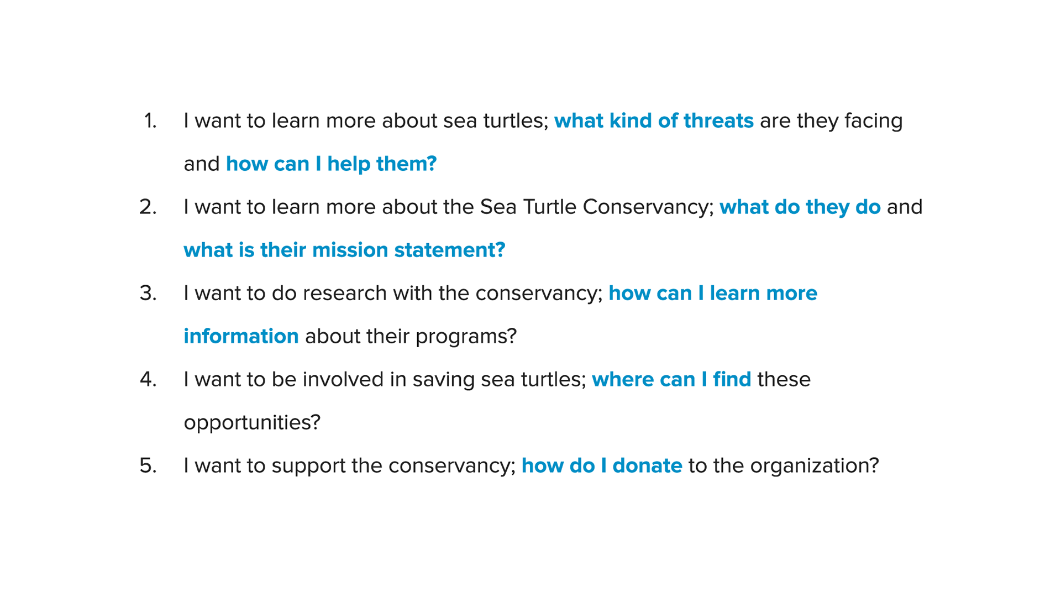Click "I want to do research with the conservancy"
1061x597 pixels.
(x=391, y=294)
